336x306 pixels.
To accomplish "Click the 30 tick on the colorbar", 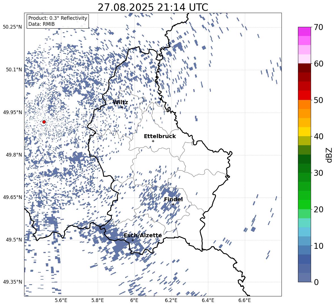I will coord(318,173).
